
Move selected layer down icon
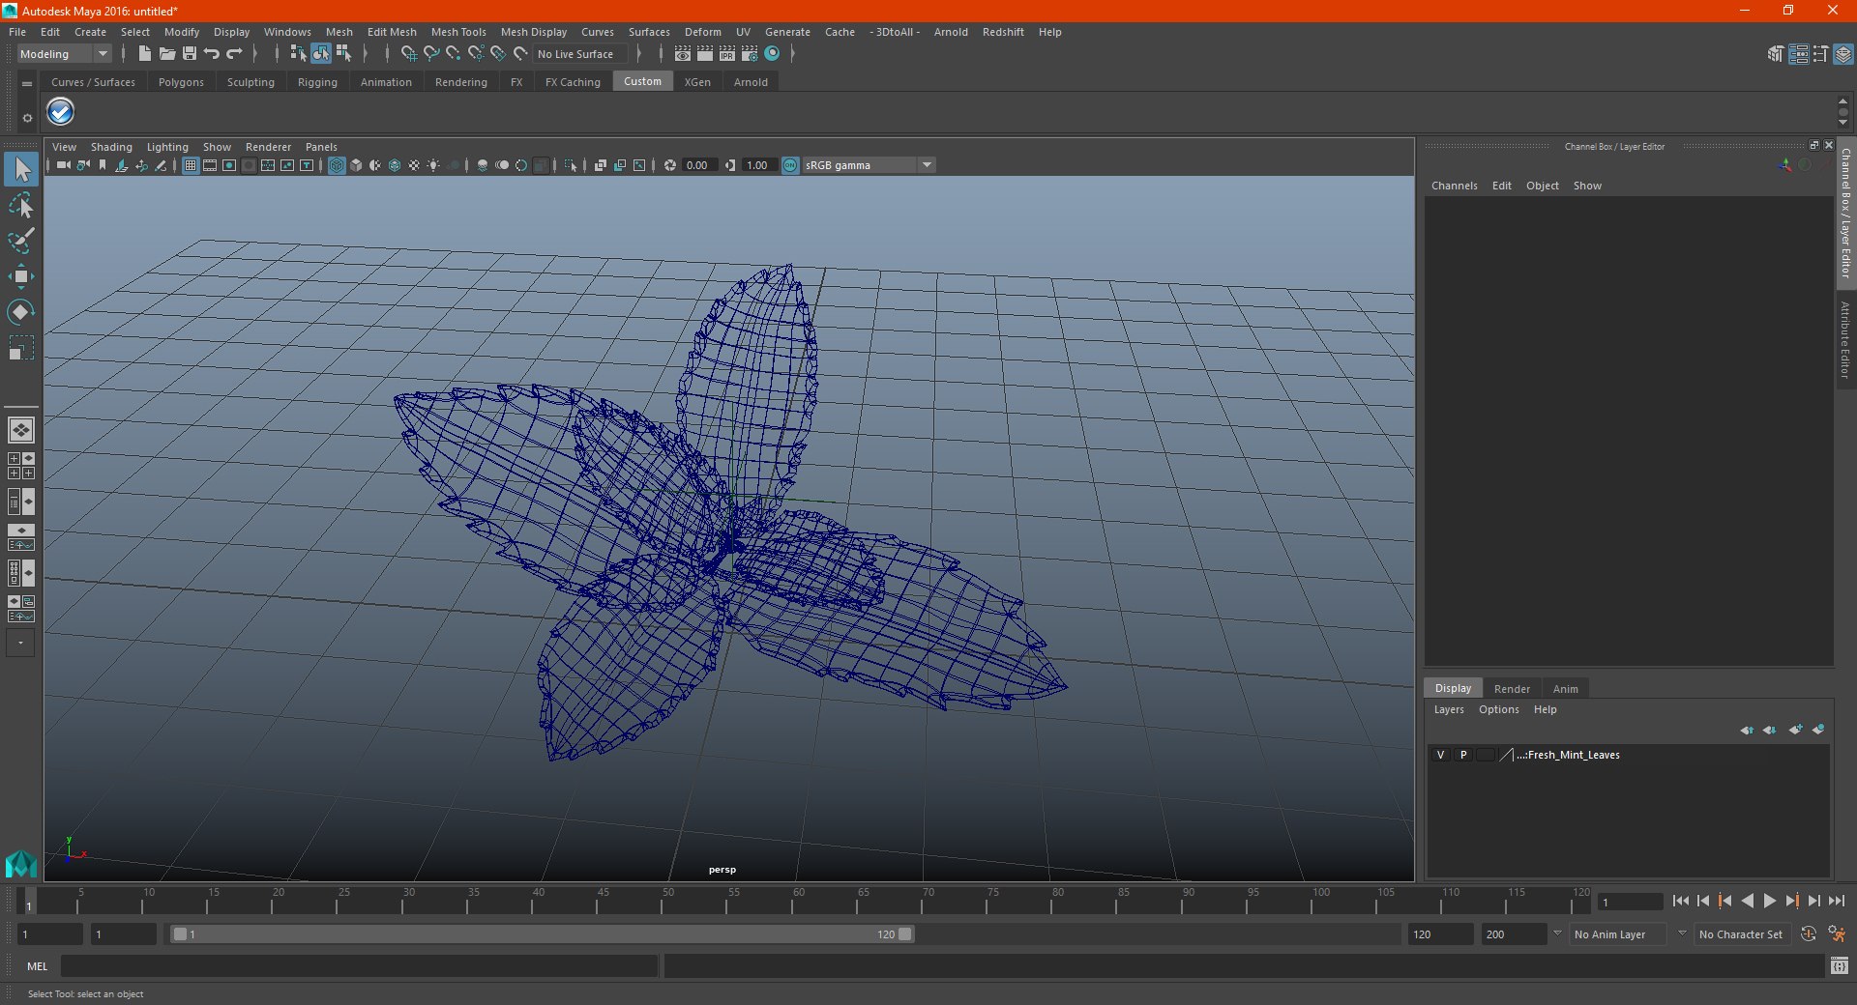[x=1769, y=730]
